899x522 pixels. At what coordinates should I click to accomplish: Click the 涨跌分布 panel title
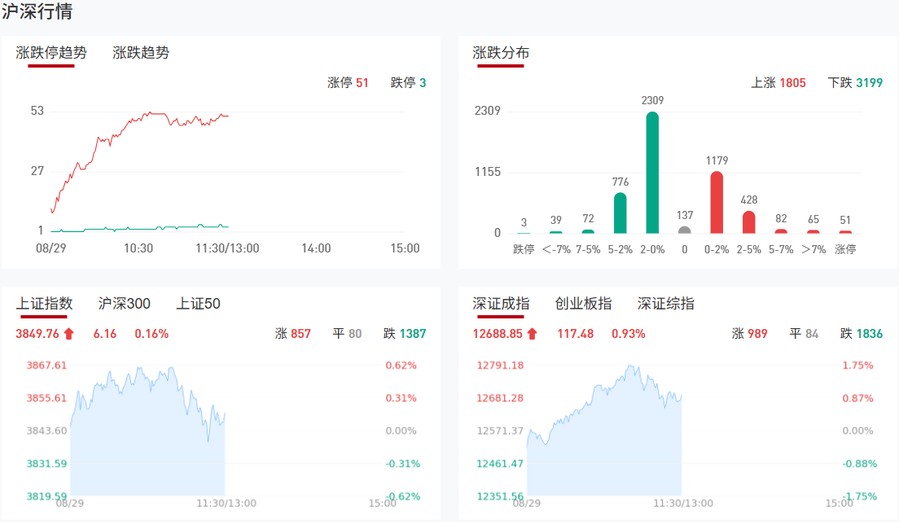click(x=501, y=53)
